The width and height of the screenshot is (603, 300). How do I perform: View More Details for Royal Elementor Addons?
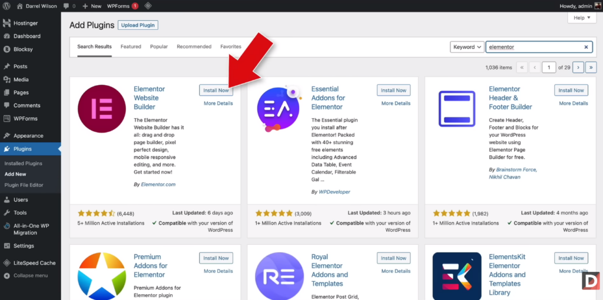pyautogui.click(x=396, y=271)
